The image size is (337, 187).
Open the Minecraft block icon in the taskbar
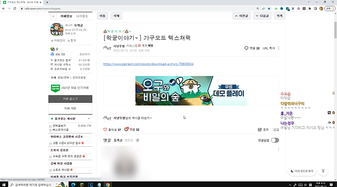tap(82, 184)
